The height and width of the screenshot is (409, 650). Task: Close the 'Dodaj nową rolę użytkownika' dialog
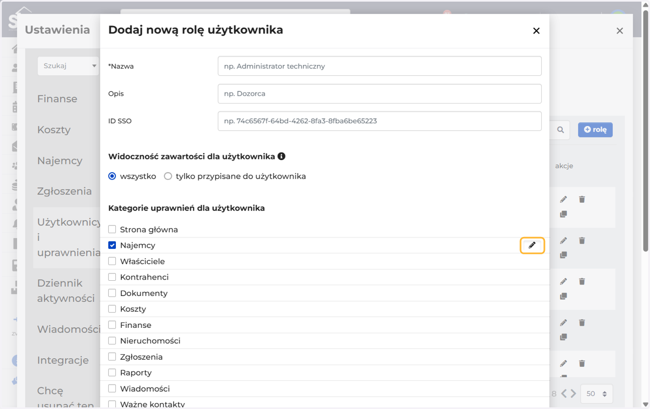tap(536, 31)
